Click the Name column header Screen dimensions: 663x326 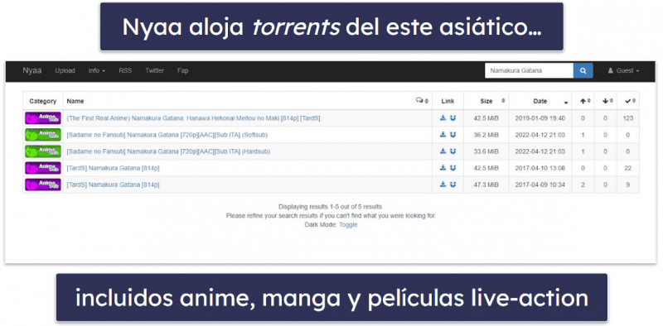(x=75, y=101)
